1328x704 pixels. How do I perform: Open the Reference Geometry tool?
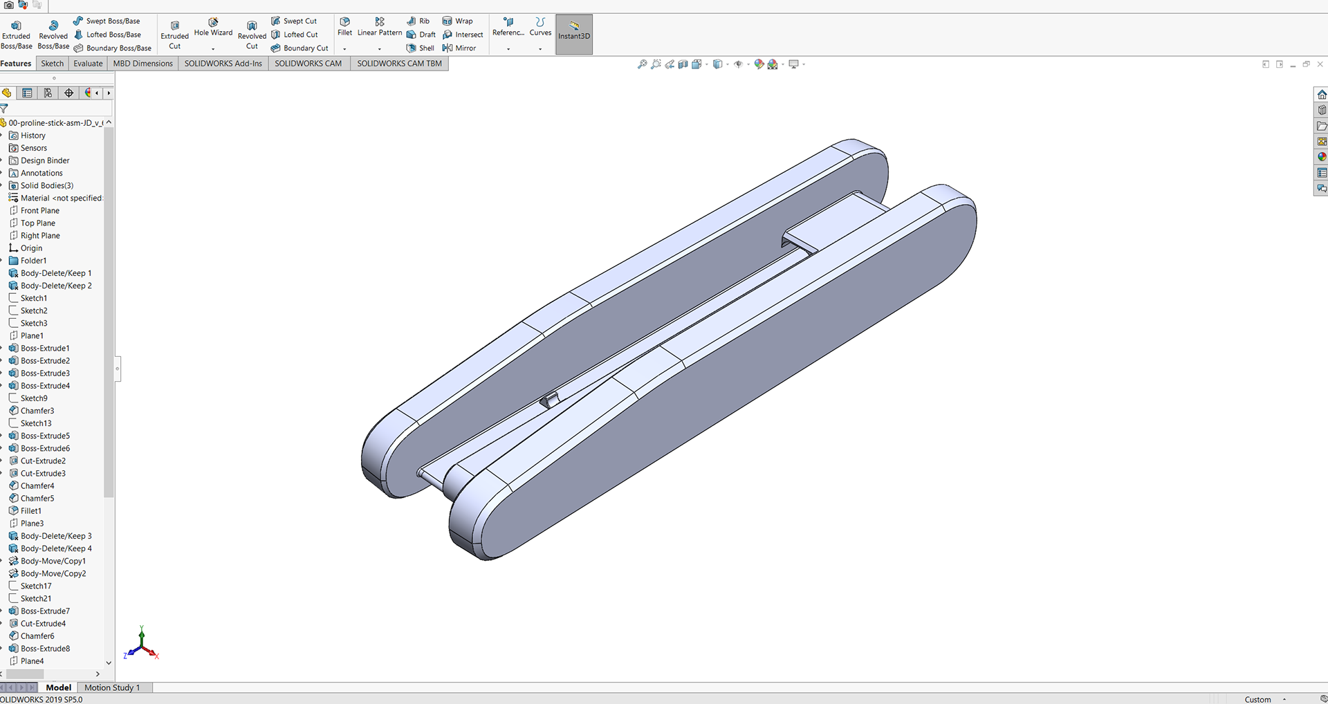(508, 27)
